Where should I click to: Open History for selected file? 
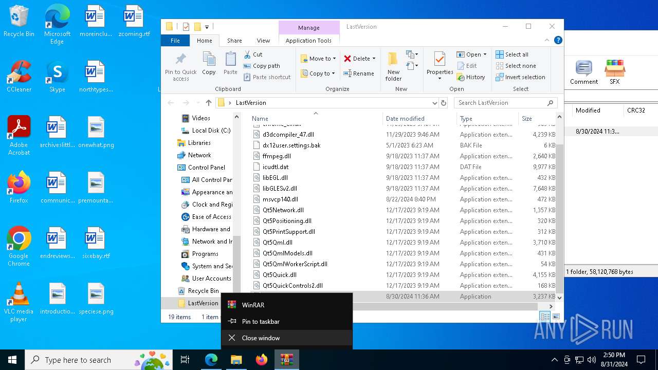tap(470, 77)
